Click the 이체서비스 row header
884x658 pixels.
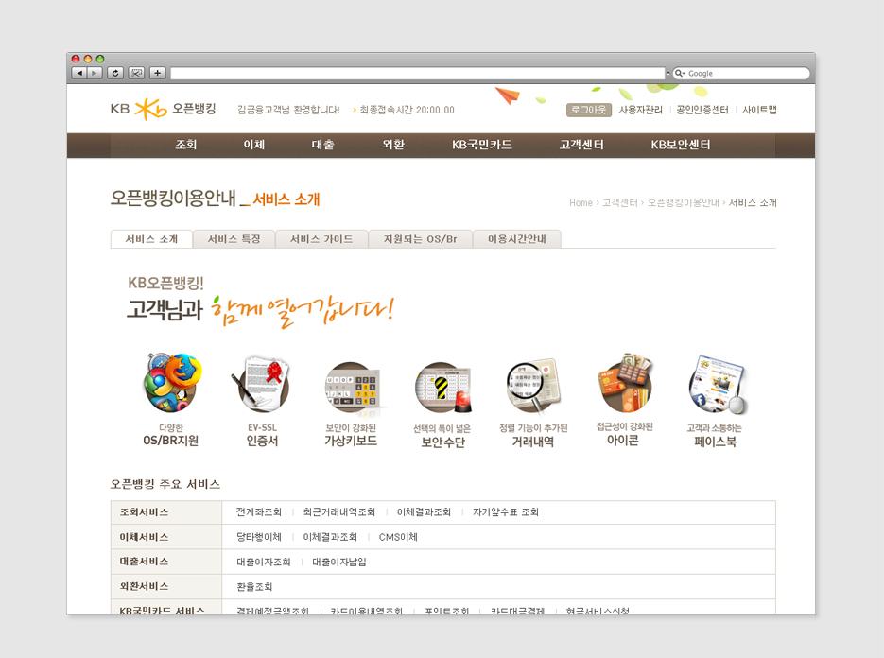coord(166,537)
